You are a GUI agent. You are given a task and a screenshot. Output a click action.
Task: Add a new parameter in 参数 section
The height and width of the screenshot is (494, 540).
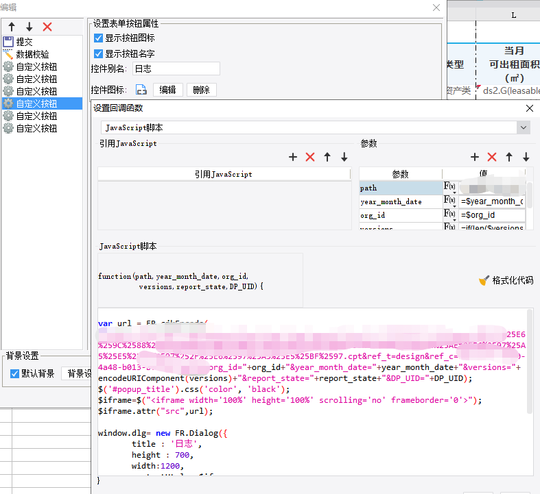tap(475, 157)
